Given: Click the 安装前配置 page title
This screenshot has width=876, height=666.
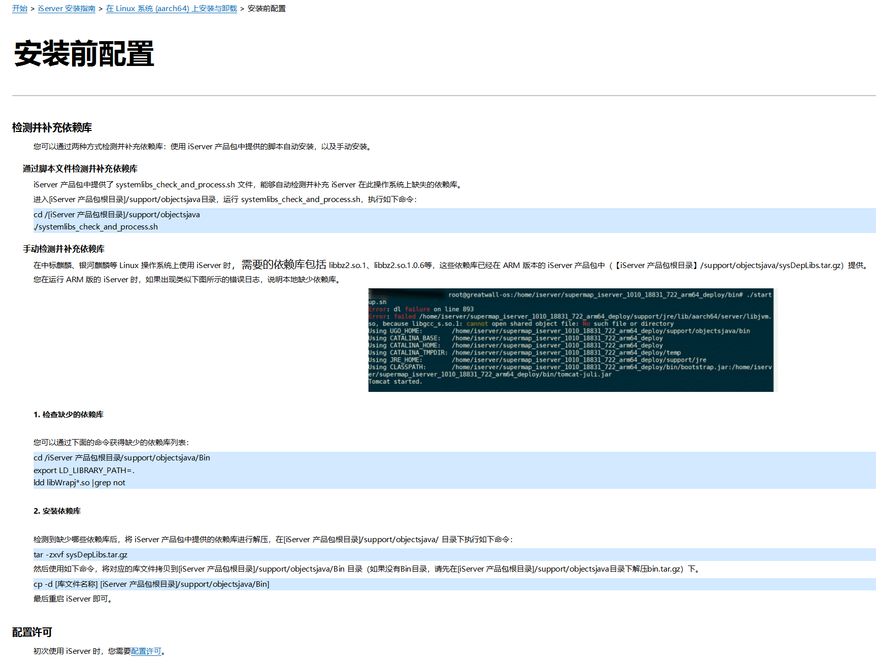Looking at the screenshot, I should point(84,54).
